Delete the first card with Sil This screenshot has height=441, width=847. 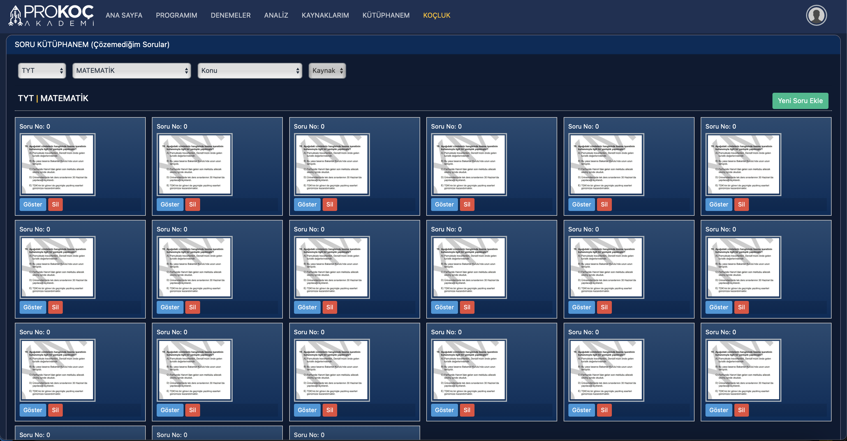tap(55, 205)
